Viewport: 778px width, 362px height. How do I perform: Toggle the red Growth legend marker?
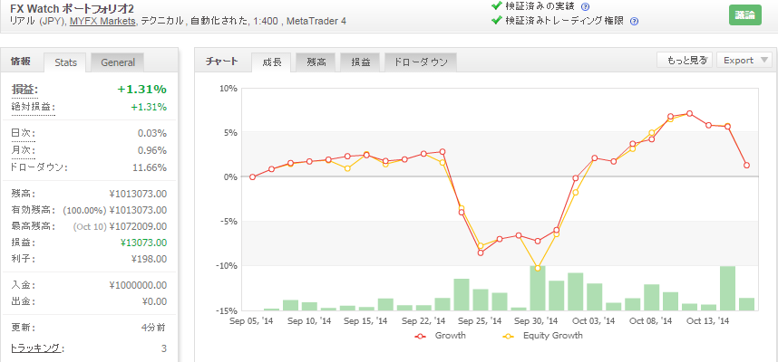(x=421, y=336)
